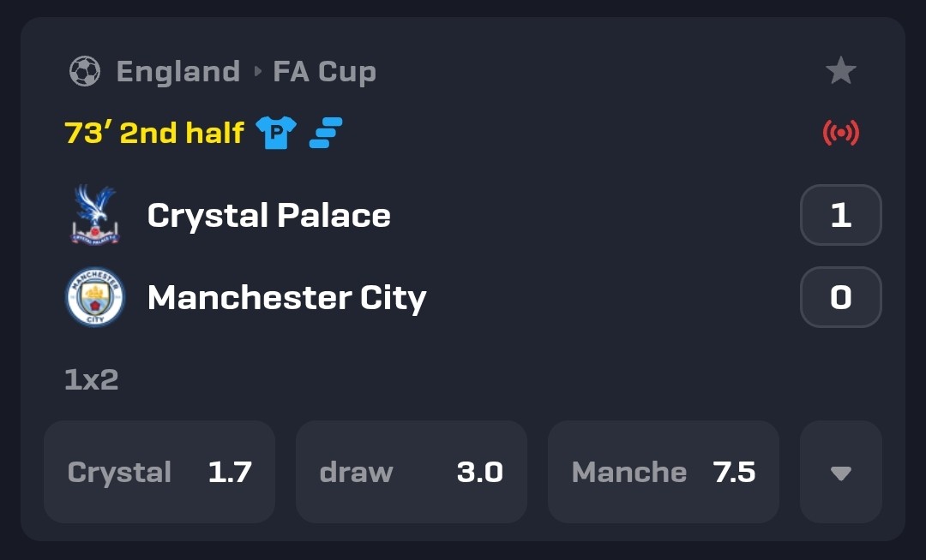Click Crystal Palace score box showing 1
This screenshot has width=926, height=560.
pyautogui.click(x=841, y=215)
